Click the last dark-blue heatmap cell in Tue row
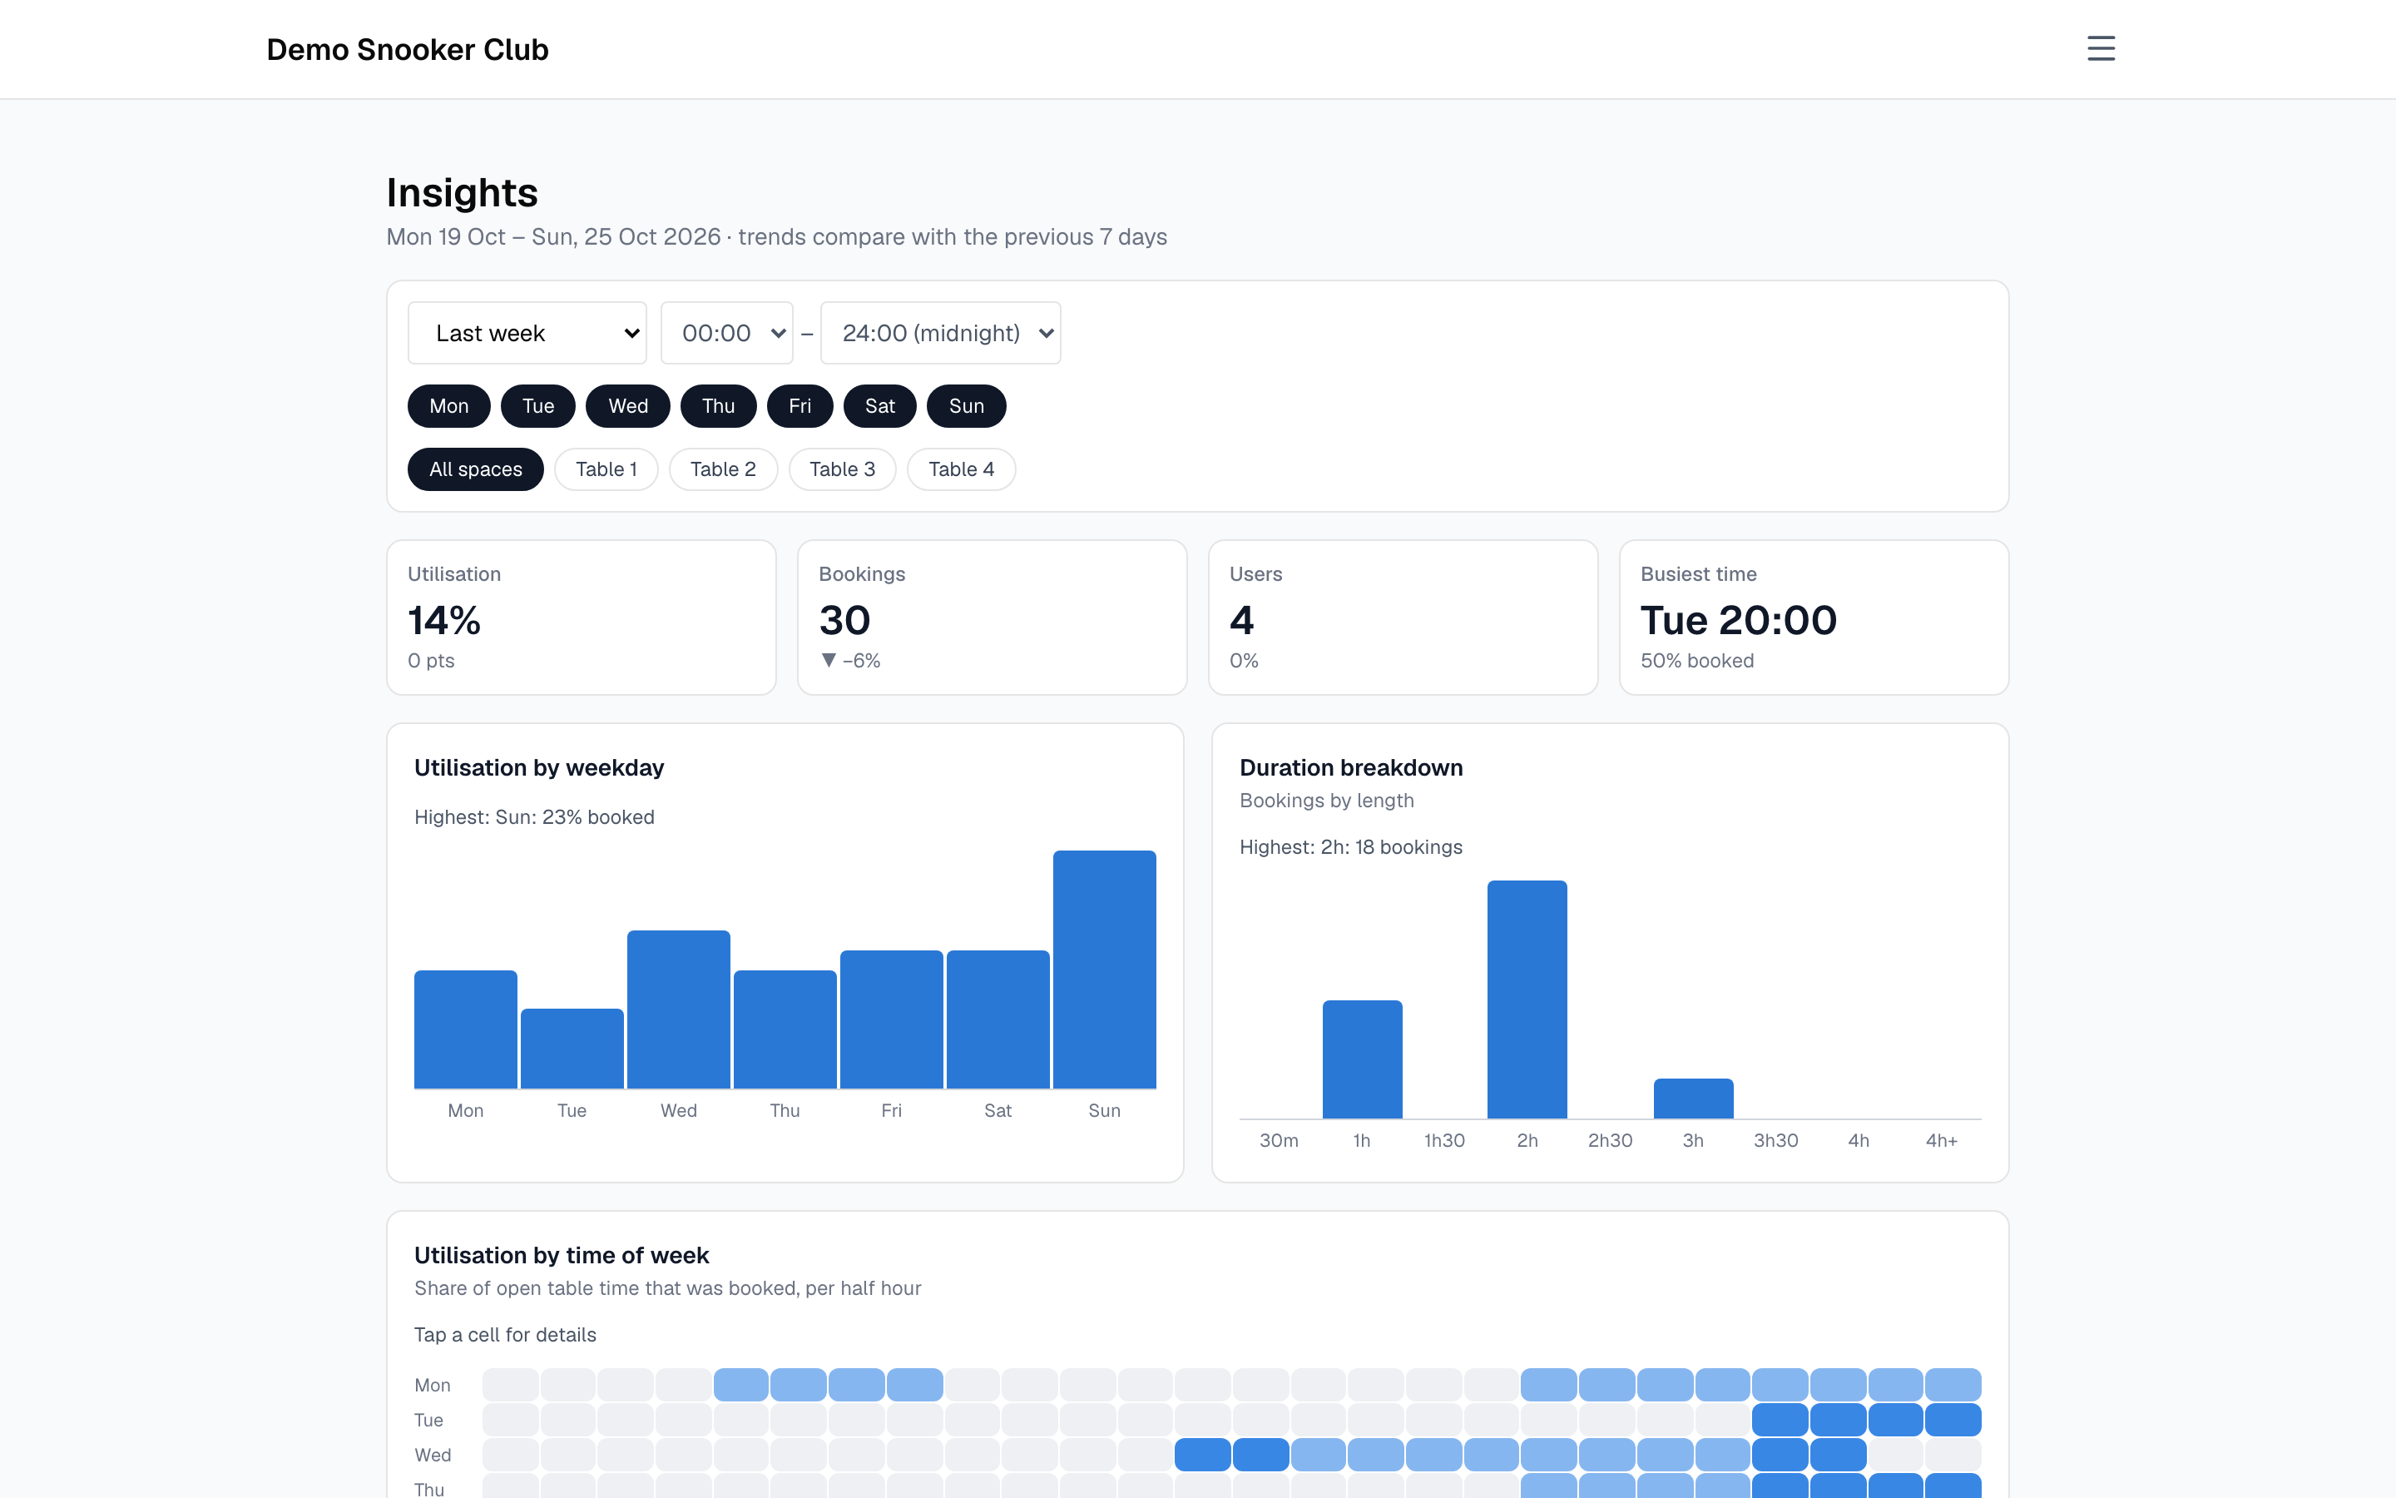 (x=1953, y=1420)
